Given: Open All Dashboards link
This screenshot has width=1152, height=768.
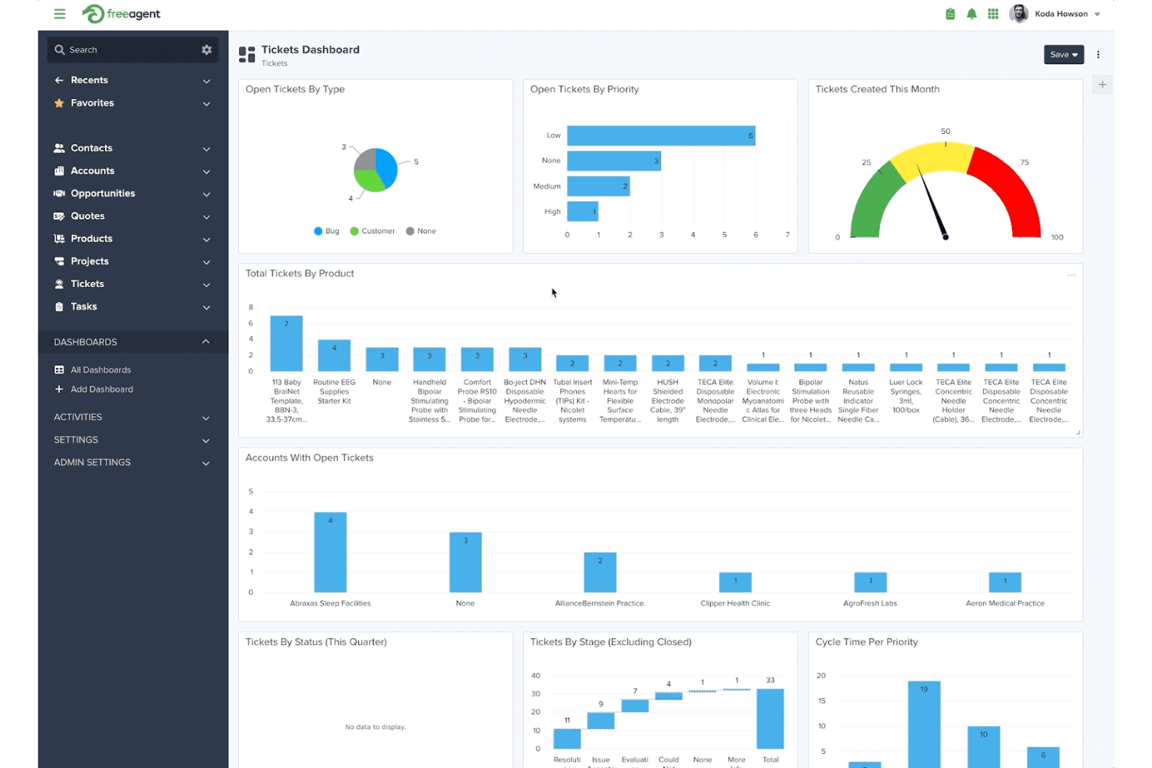Looking at the screenshot, I should 100,370.
